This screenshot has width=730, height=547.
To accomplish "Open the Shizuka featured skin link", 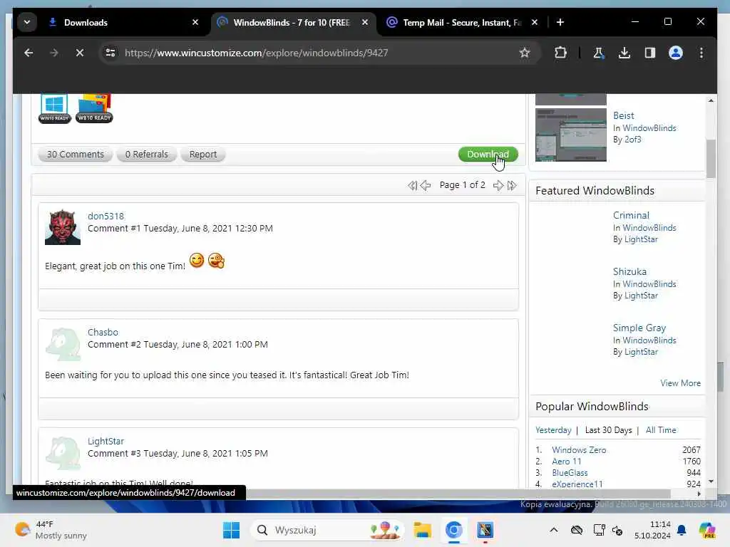I will (629, 271).
